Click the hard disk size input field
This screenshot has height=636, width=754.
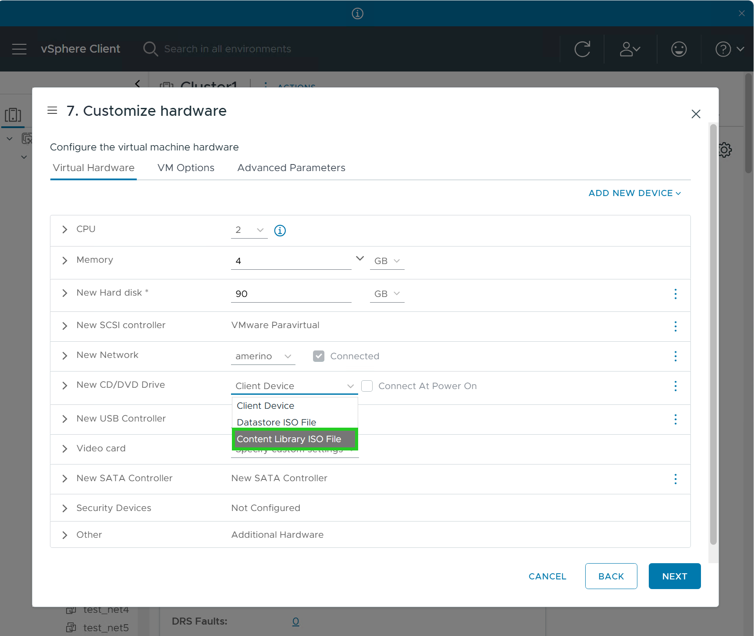click(291, 294)
